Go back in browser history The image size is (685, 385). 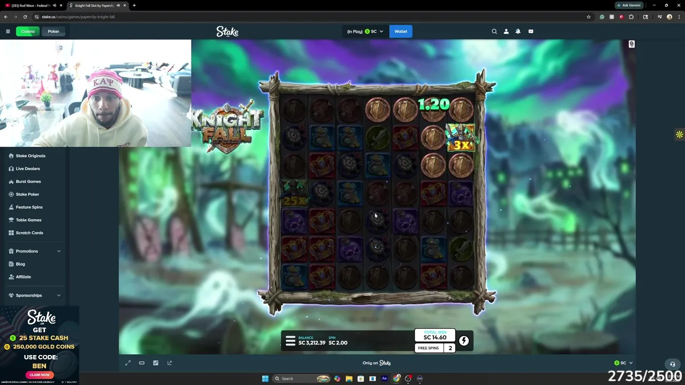[6, 17]
